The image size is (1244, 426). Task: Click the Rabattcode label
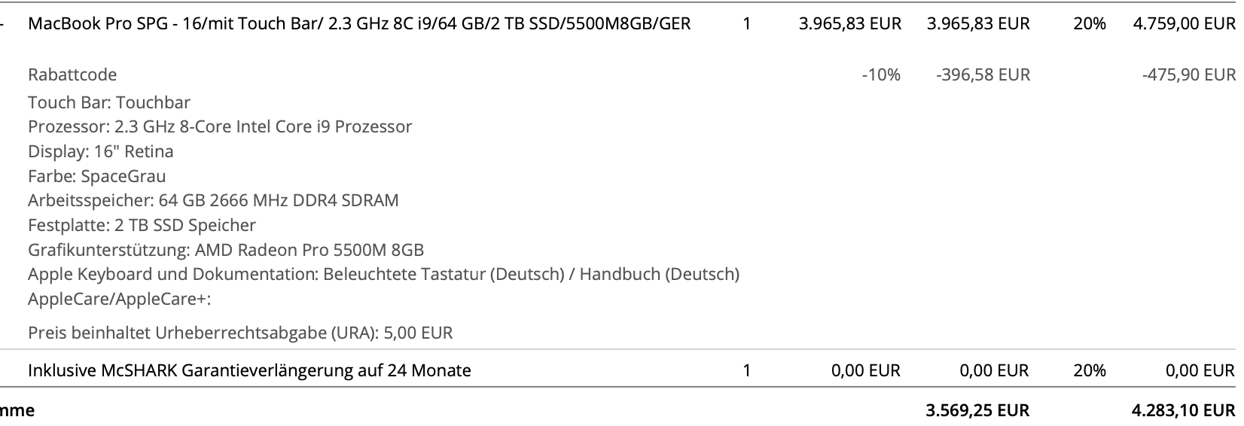pyautogui.click(x=72, y=75)
